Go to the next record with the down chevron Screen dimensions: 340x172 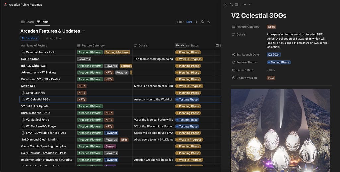pyautogui.click(x=250, y=5)
